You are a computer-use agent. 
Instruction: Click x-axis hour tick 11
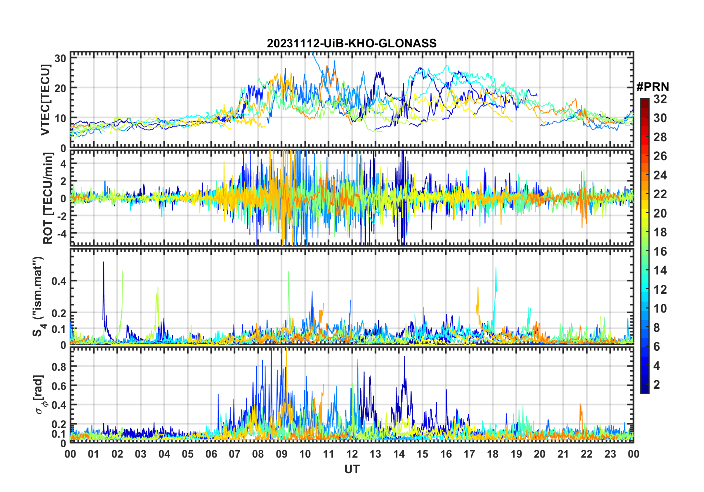(x=329, y=454)
